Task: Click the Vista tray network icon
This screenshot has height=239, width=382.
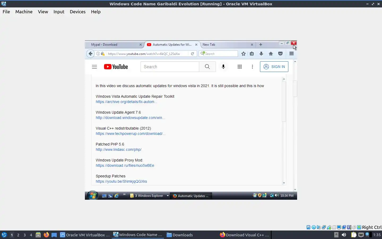Action: pos(272,195)
